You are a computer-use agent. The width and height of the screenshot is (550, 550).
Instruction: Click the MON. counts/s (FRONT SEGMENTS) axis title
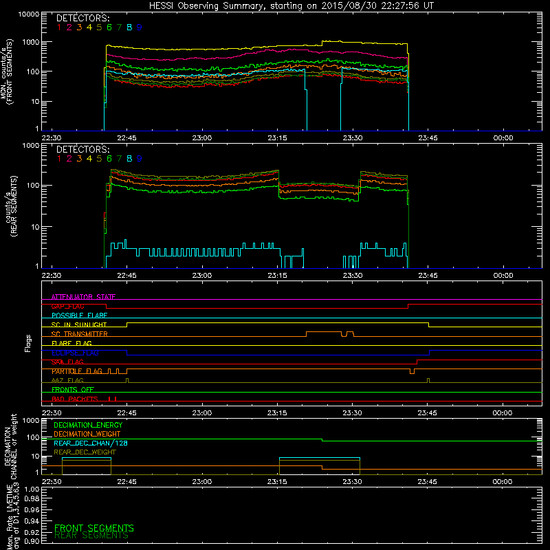6,71
